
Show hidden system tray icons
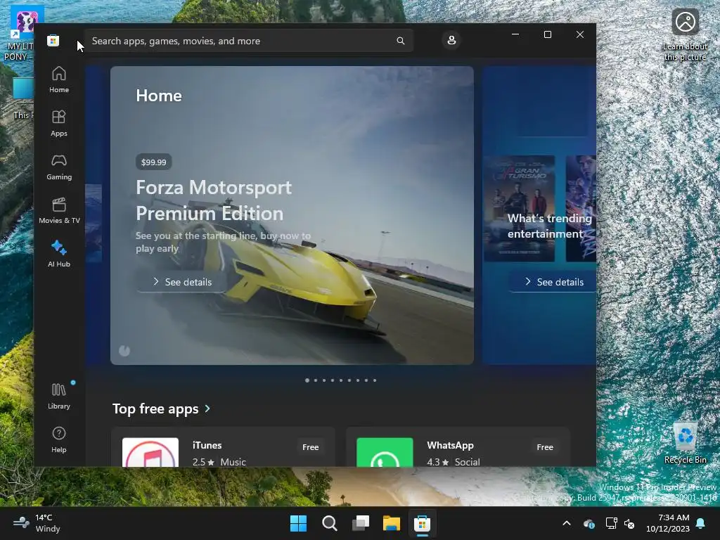pyautogui.click(x=567, y=523)
